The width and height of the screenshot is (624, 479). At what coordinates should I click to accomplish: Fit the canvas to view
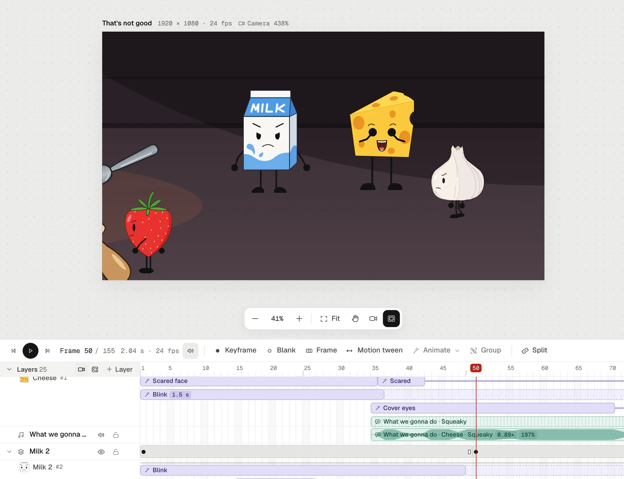coord(330,318)
